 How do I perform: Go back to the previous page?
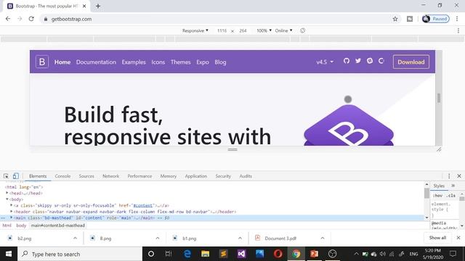(x=8, y=19)
